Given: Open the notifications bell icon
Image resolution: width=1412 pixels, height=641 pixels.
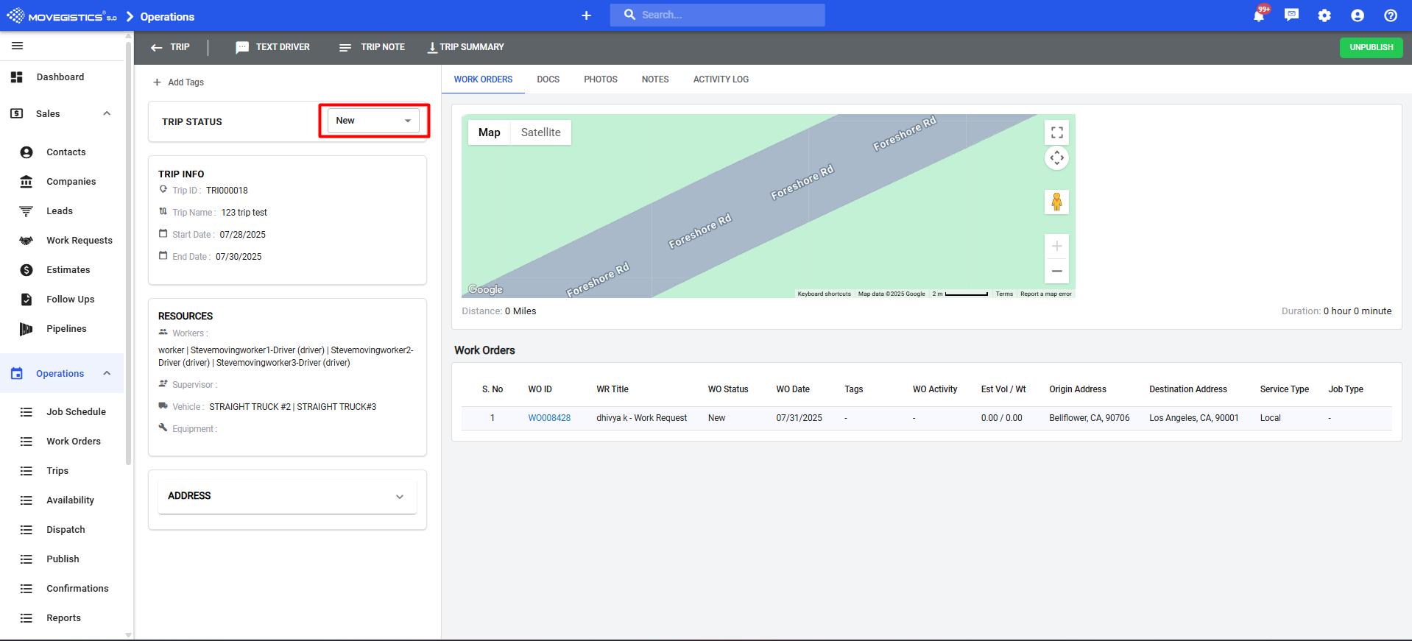Looking at the screenshot, I should coord(1259,15).
